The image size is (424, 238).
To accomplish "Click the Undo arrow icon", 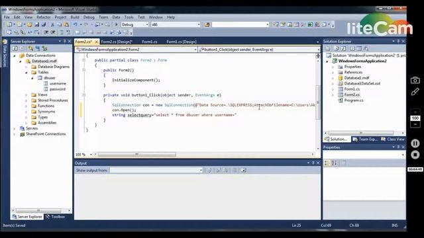I will point(75,24).
